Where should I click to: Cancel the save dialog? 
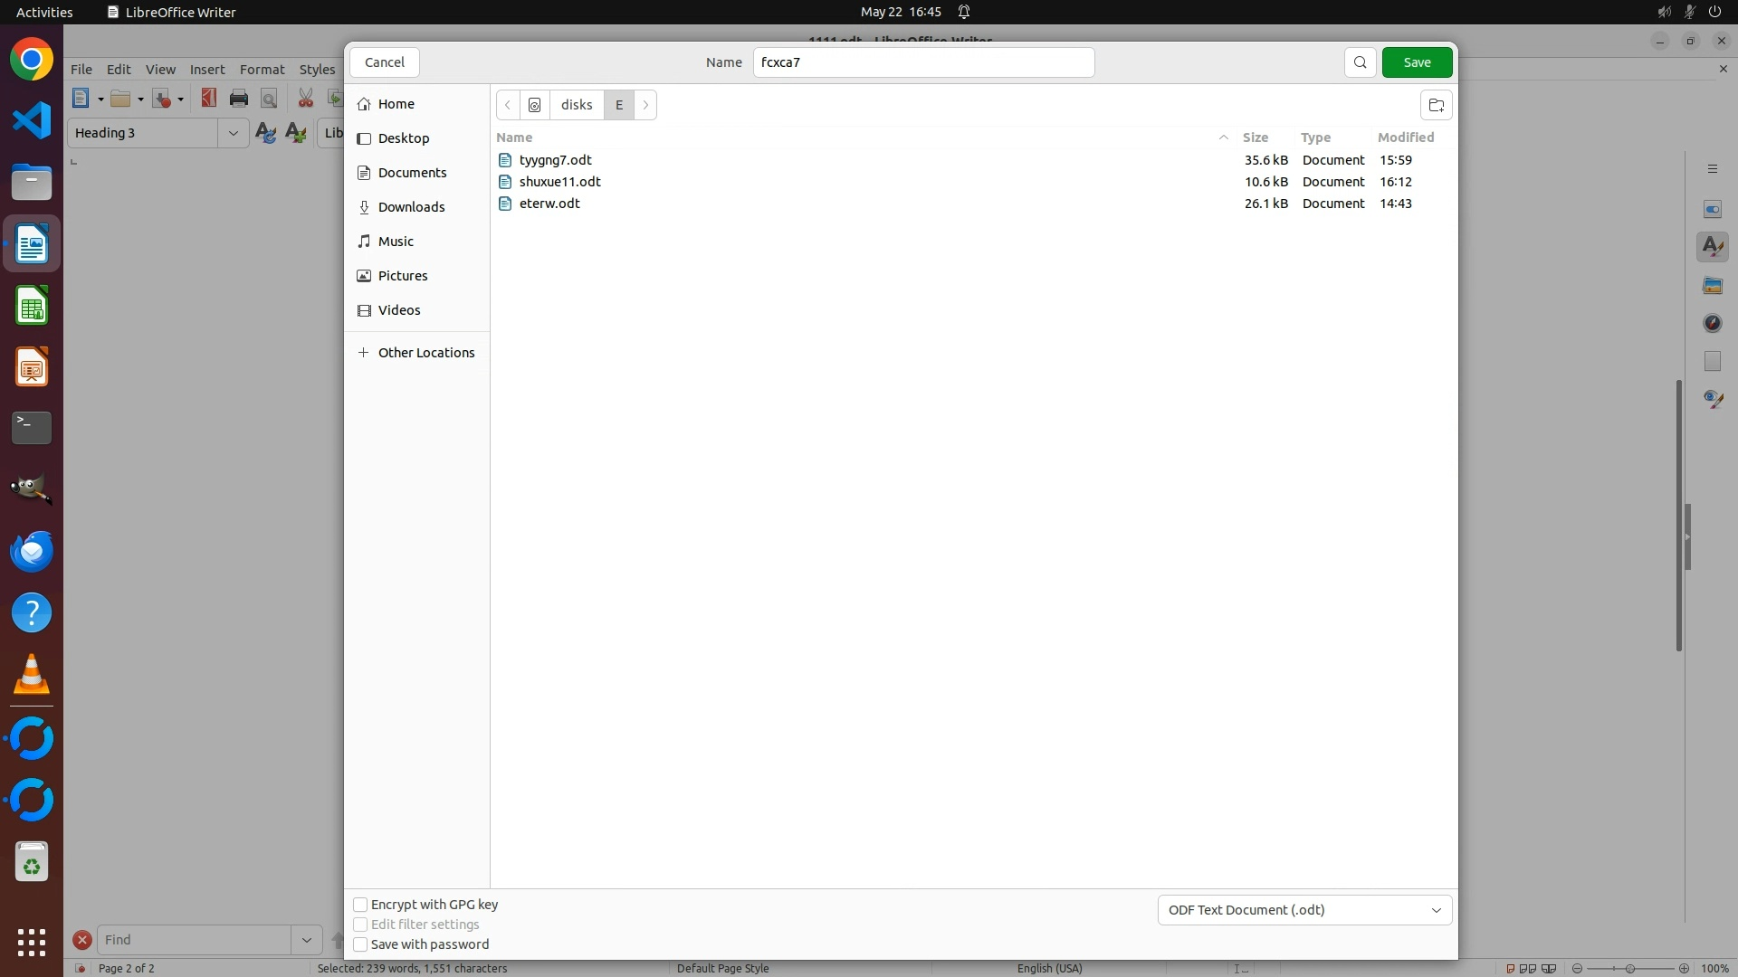point(385,62)
